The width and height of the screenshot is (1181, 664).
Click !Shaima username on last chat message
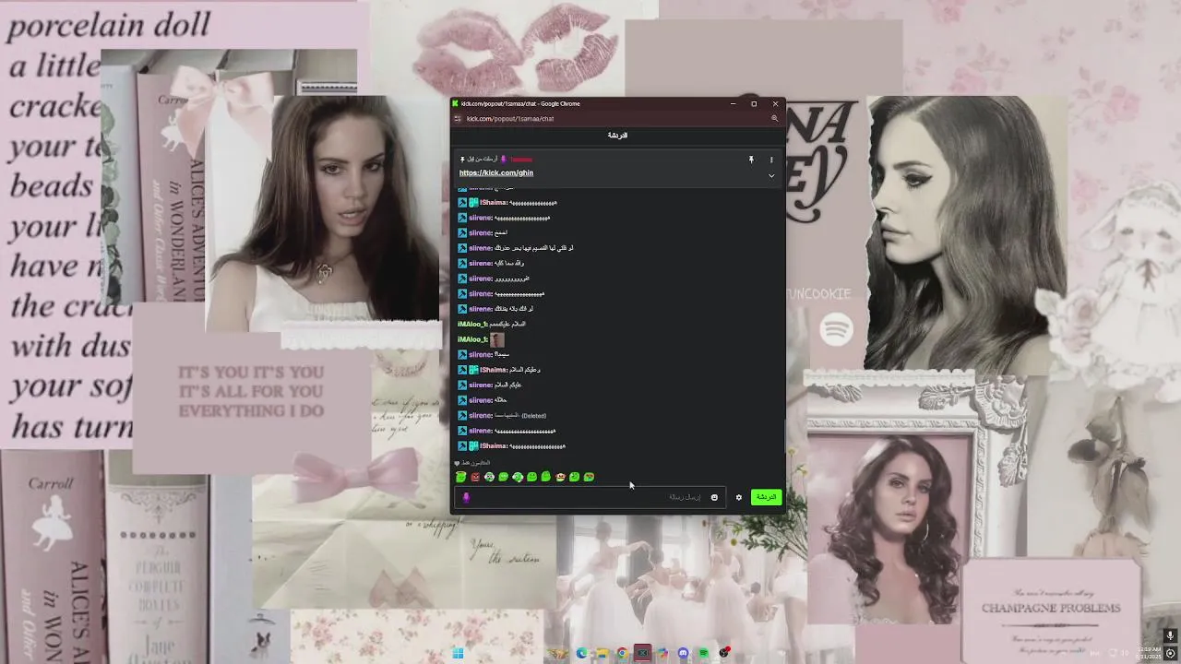(x=494, y=446)
